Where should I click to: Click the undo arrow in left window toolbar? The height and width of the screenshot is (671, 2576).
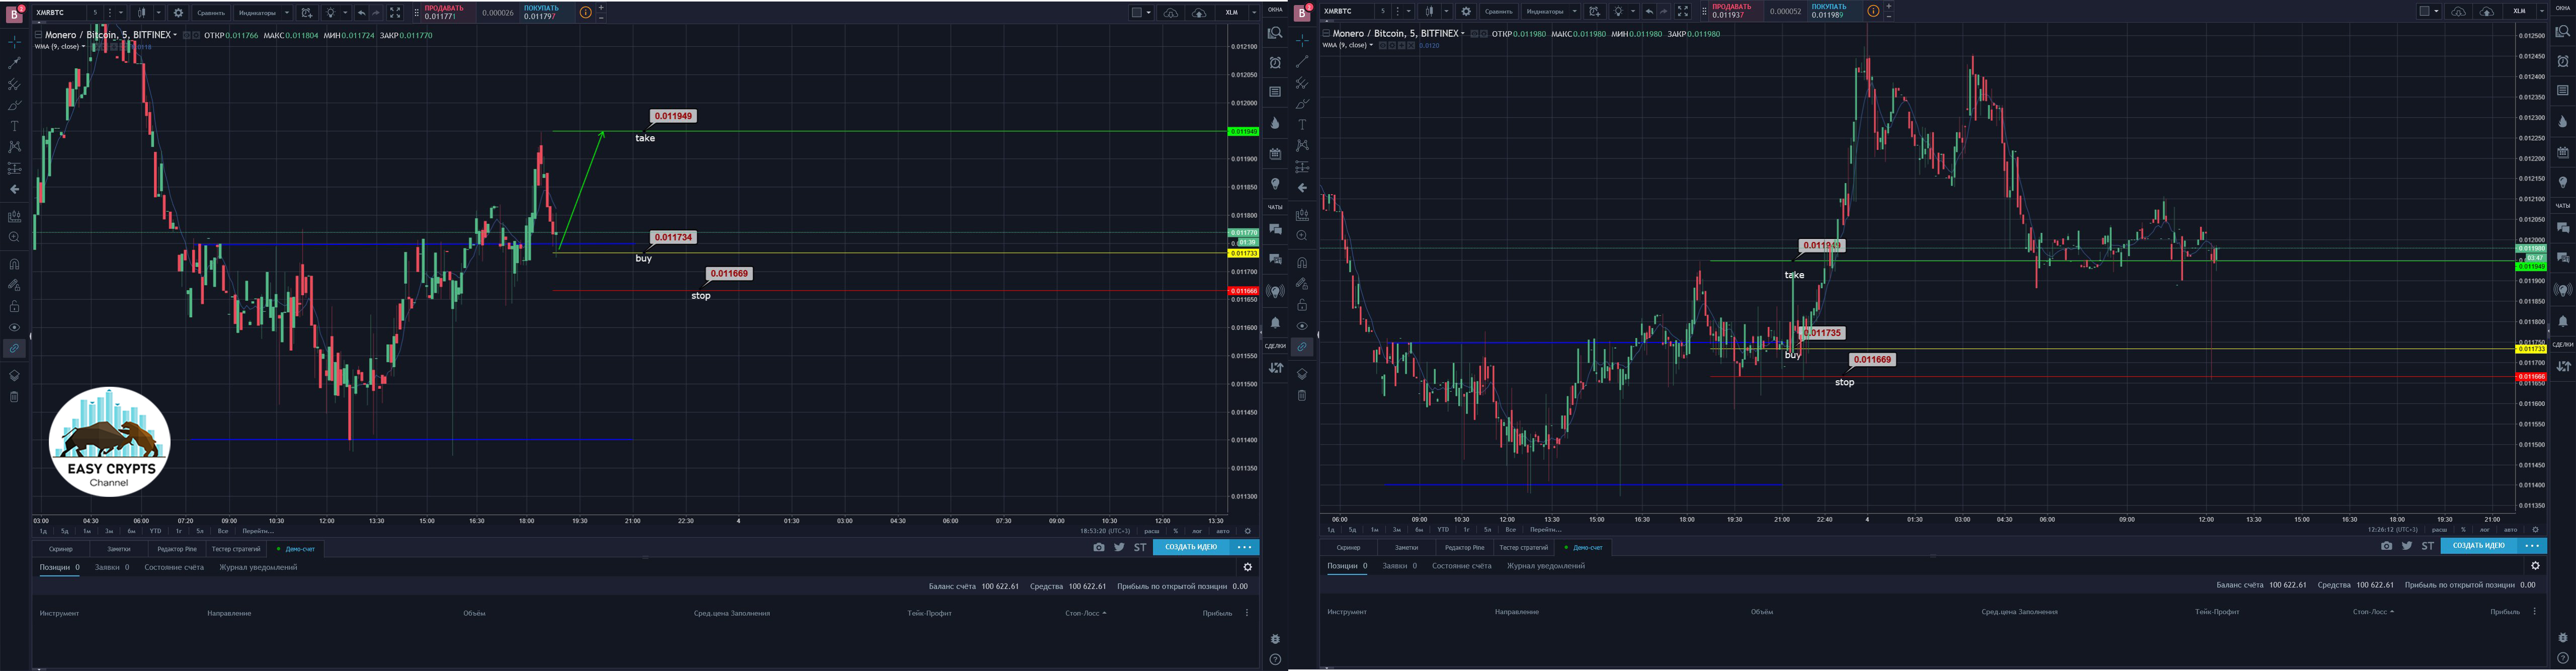pos(361,13)
